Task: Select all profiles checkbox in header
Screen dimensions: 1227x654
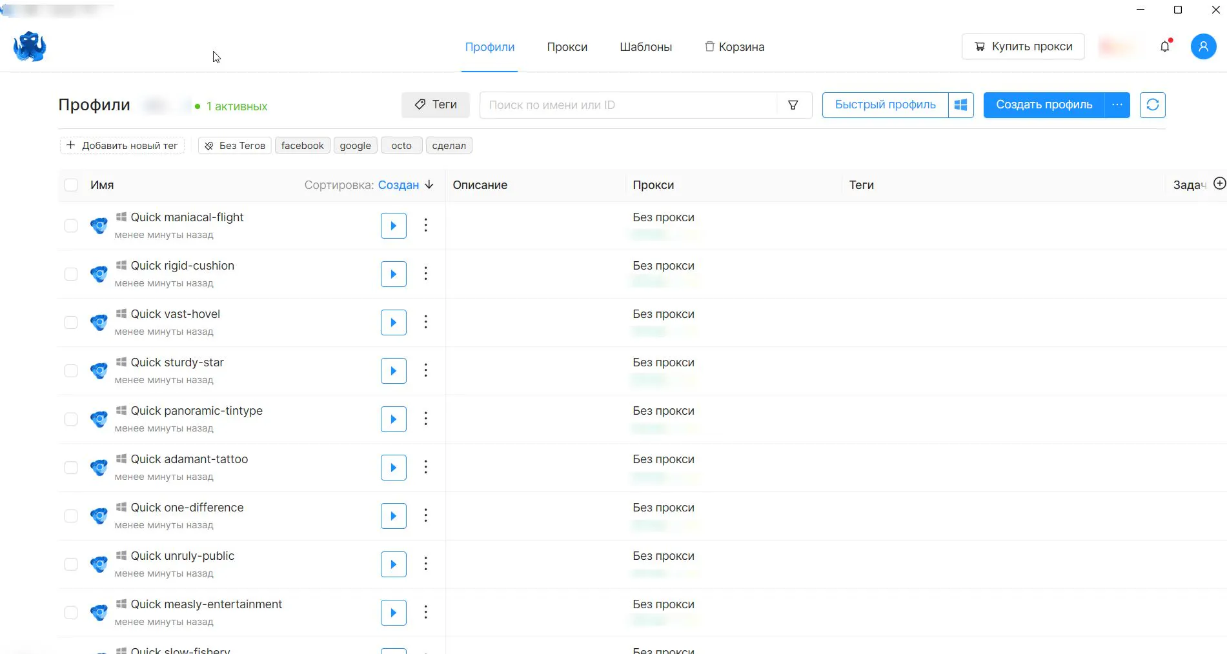Action: point(71,185)
